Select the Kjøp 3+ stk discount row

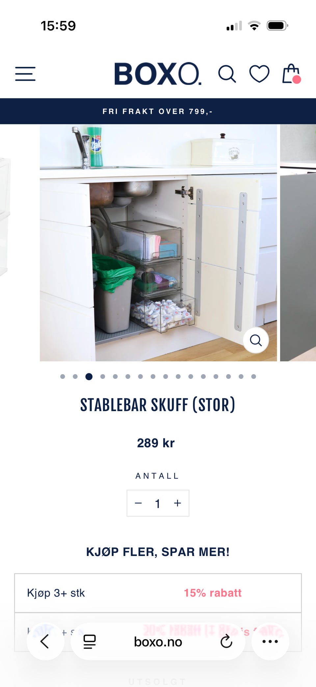[x=158, y=593]
